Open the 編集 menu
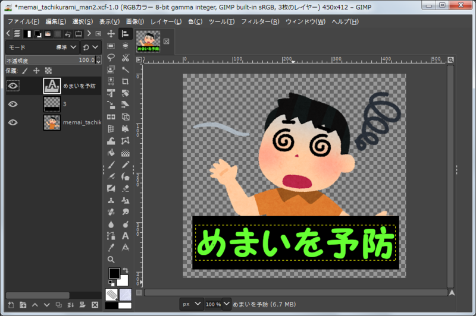This screenshot has width=476, height=316. pos(56,21)
